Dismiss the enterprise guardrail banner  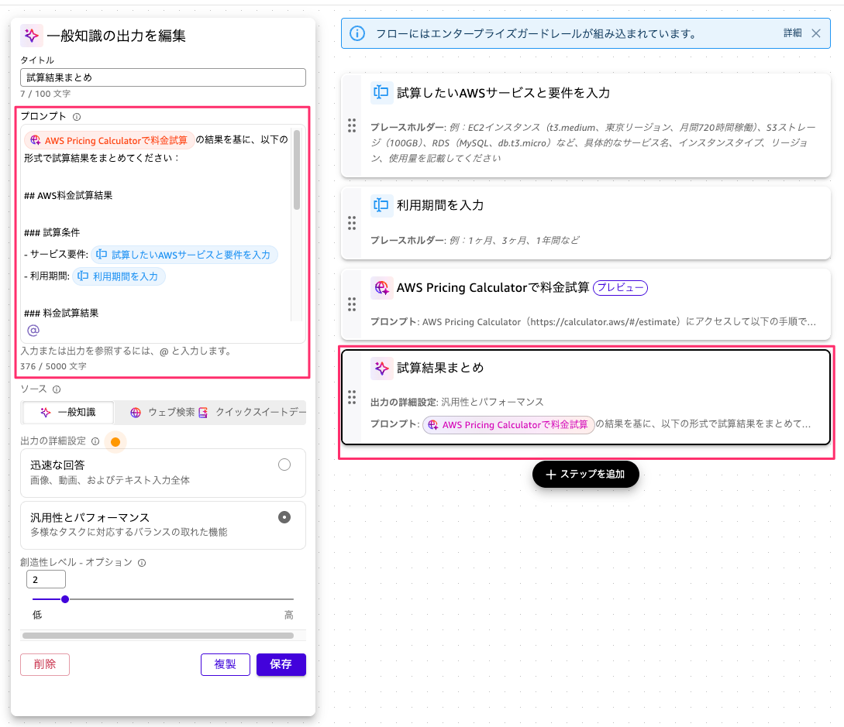pyautogui.click(x=815, y=33)
